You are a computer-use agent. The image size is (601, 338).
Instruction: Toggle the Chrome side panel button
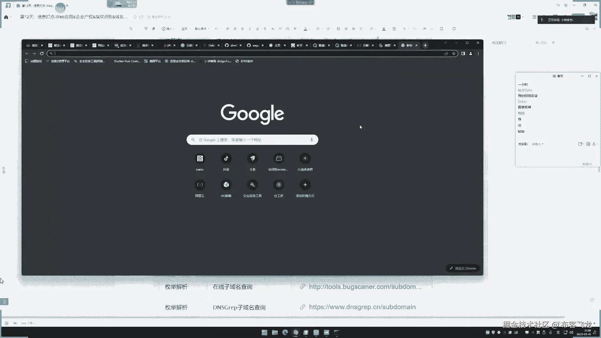pyautogui.click(x=463, y=54)
